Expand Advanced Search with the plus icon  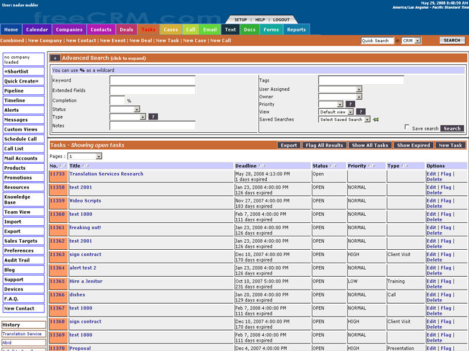tap(55, 58)
